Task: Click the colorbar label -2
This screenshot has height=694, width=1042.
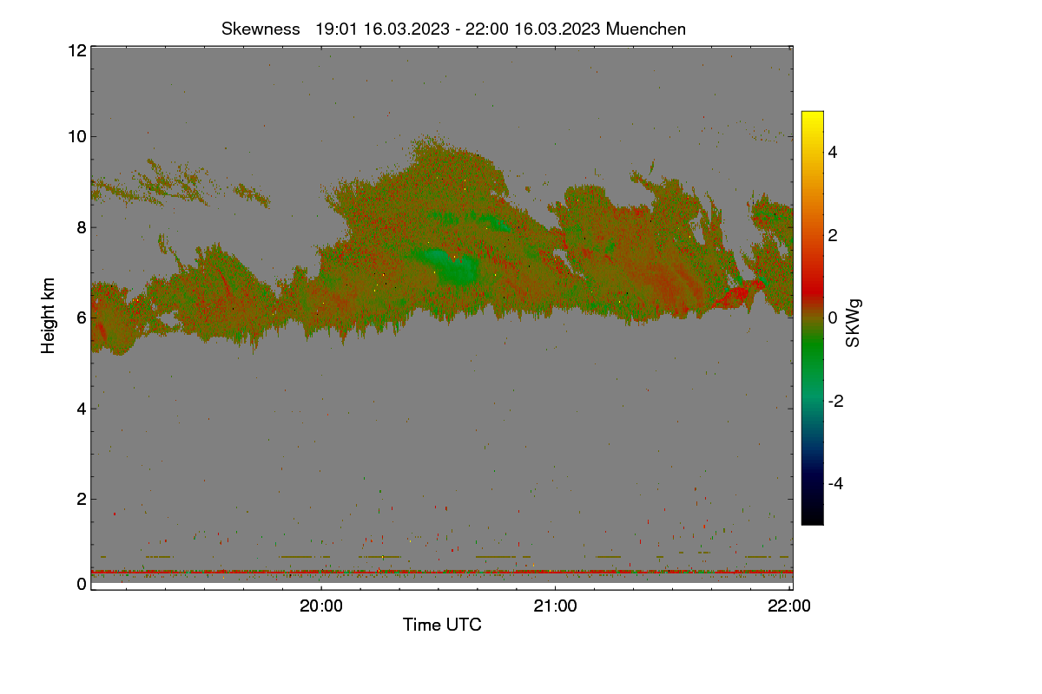Action: coord(837,401)
